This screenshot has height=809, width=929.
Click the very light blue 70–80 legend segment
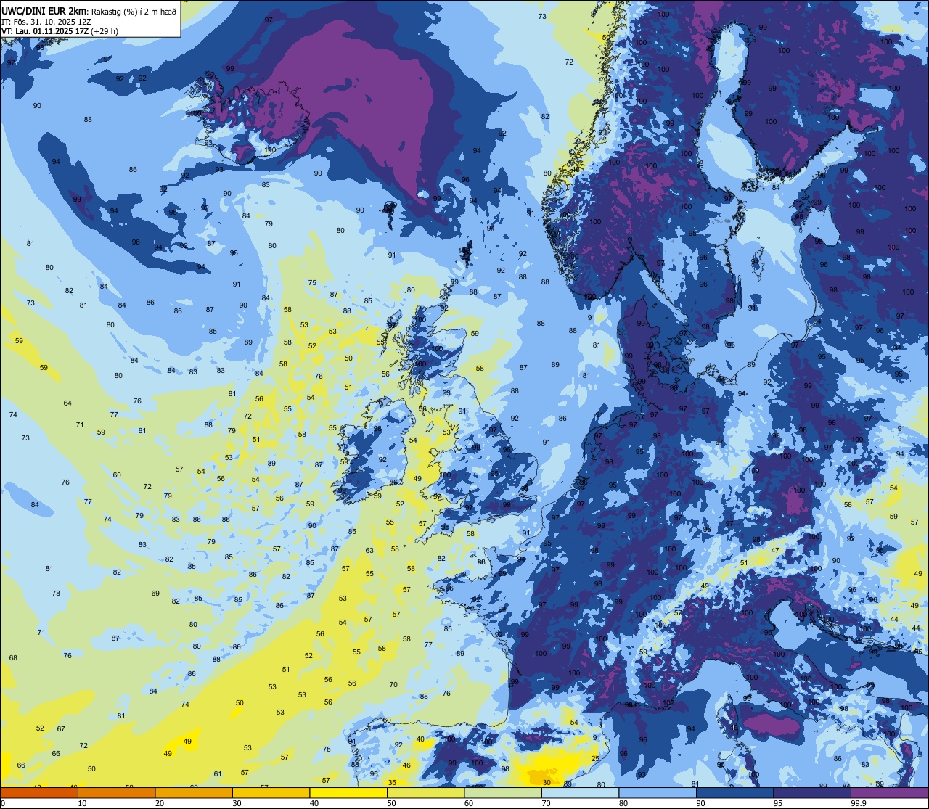580,793
